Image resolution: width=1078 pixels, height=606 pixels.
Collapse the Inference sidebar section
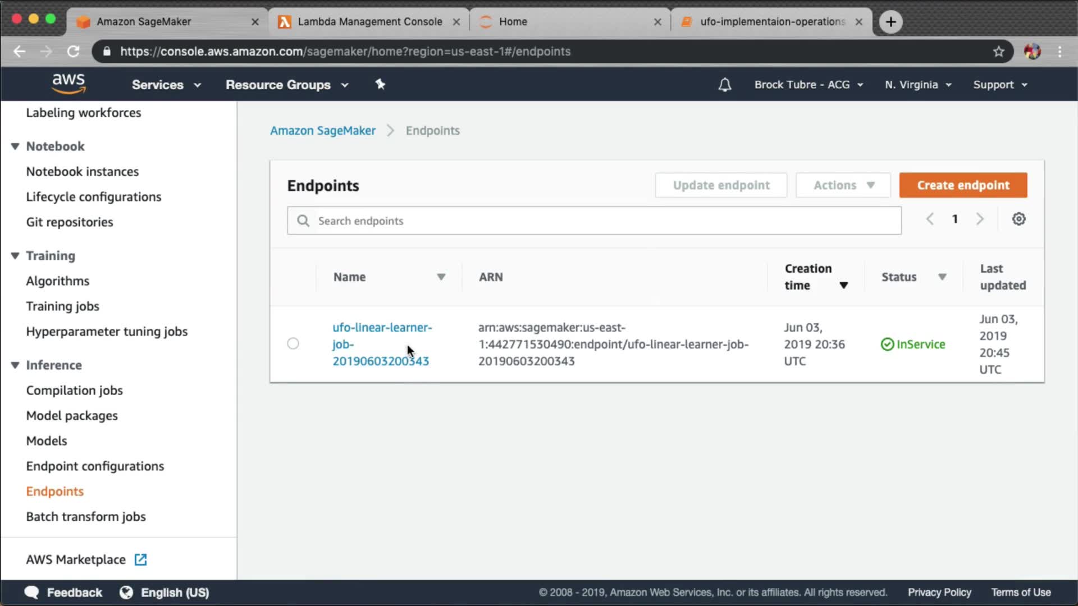[15, 365]
